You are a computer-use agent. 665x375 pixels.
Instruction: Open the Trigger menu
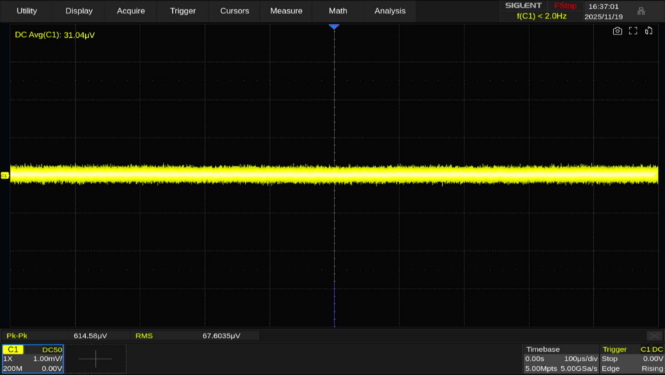click(x=183, y=11)
